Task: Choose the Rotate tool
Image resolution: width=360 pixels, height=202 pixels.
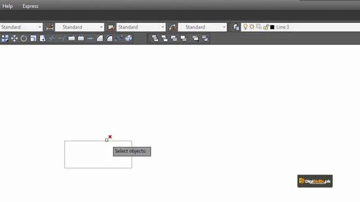Action: [24, 38]
